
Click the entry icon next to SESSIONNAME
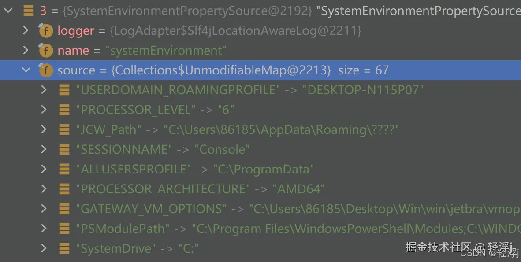[64, 150]
